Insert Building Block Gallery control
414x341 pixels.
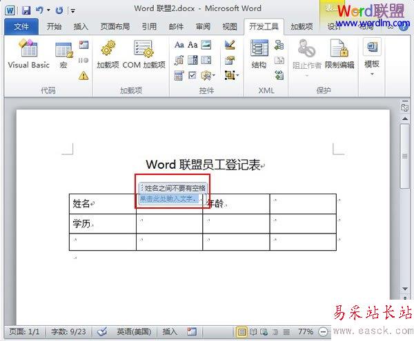click(x=179, y=61)
